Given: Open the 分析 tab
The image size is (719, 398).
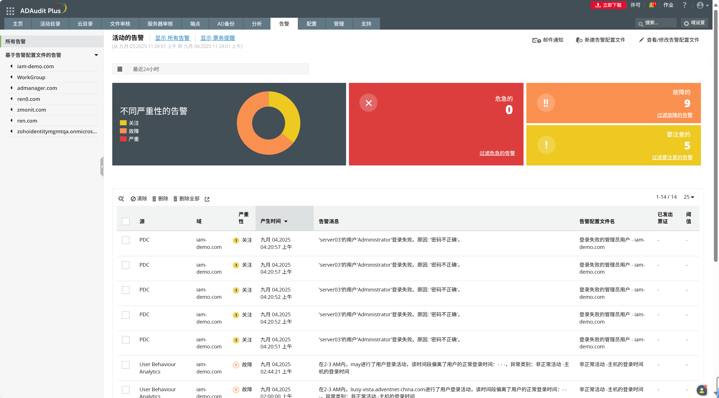Looking at the screenshot, I should coord(256,24).
